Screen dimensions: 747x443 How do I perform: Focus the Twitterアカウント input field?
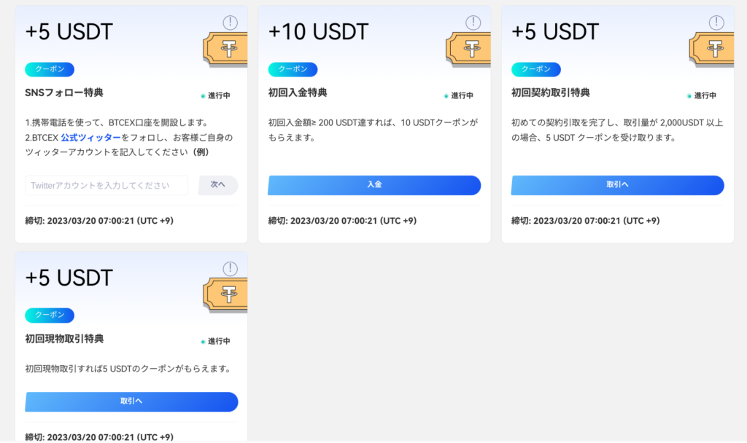coord(107,186)
